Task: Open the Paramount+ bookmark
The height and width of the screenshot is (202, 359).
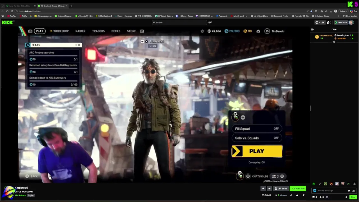Action: tap(222, 16)
